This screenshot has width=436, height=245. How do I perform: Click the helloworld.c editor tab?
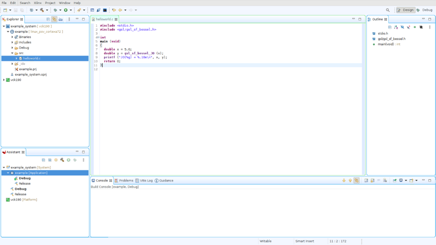point(105,19)
